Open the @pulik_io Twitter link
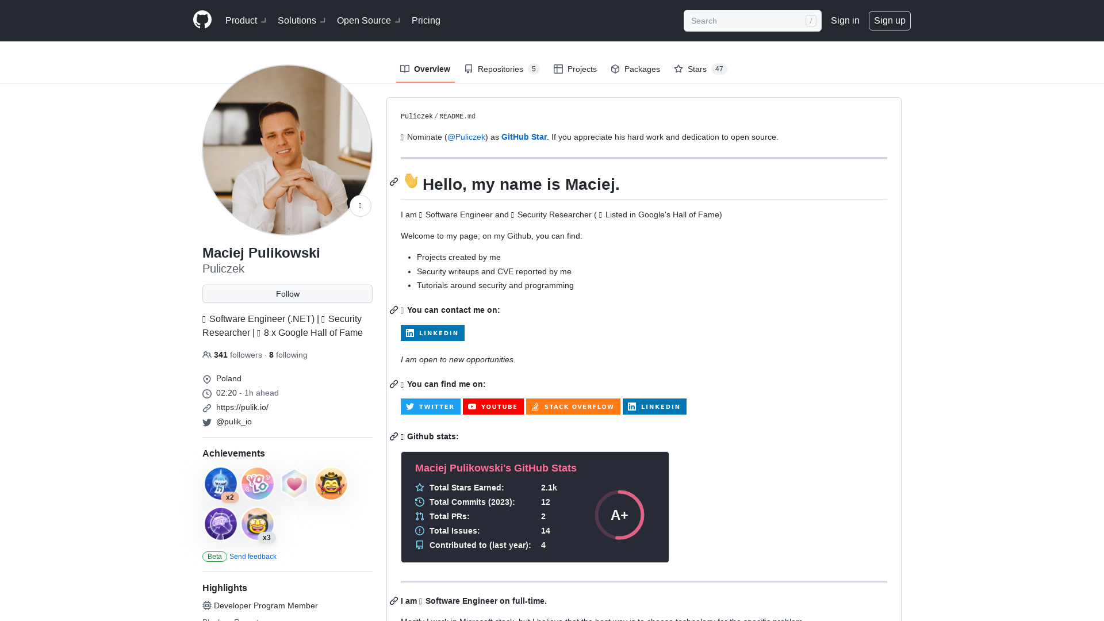The image size is (1104, 621). click(x=234, y=421)
